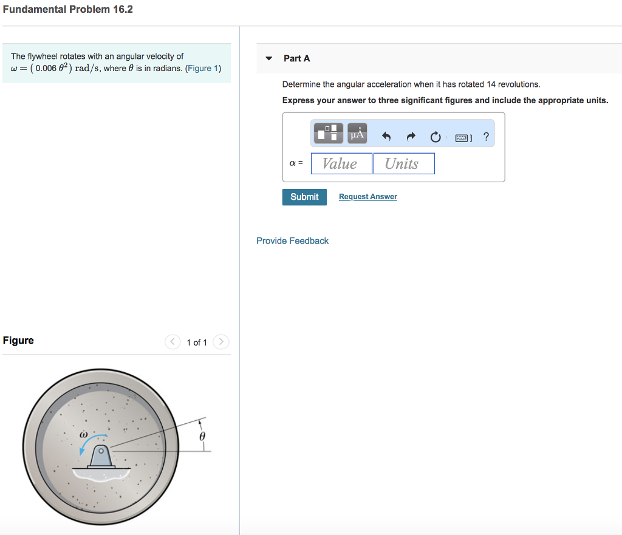Go to previous figure arrow
This screenshot has height=535, width=622.
[x=173, y=341]
